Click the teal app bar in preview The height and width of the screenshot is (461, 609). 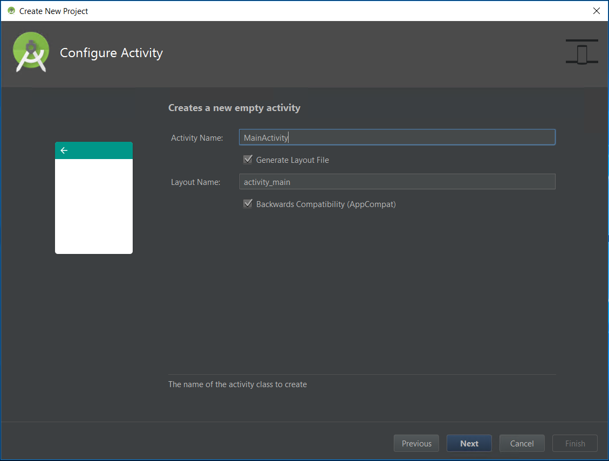[94, 150]
